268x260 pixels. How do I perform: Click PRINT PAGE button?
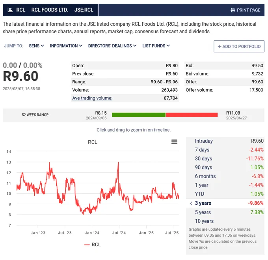click(245, 10)
